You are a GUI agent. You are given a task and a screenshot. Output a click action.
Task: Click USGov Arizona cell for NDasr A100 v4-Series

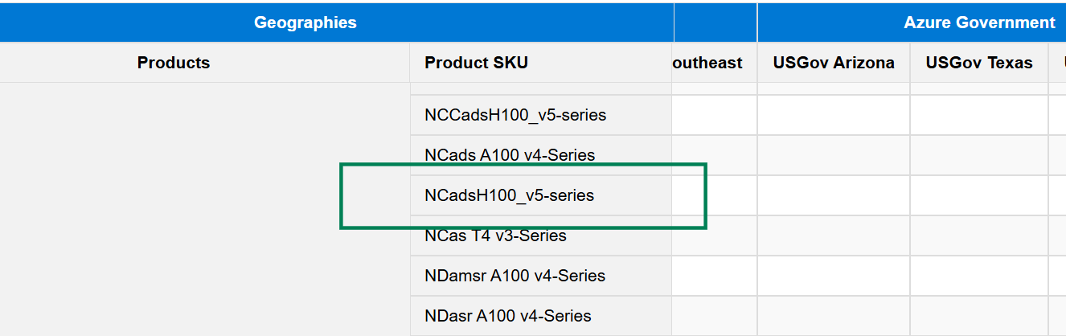[x=834, y=316]
